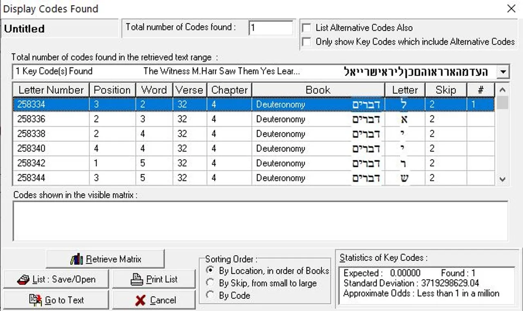Click the table scrollbar down arrow
This screenshot has height=311, width=523.
click(x=503, y=179)
